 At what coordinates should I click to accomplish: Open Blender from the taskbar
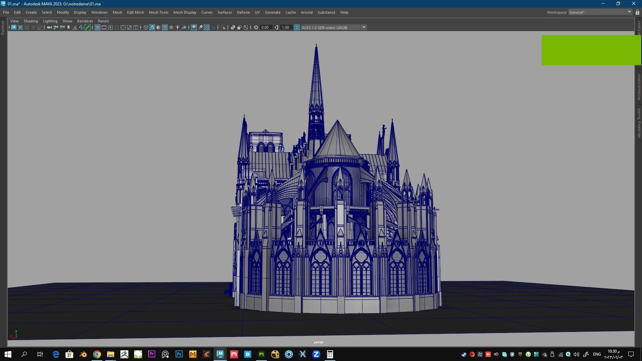click(x=83, y=354)
